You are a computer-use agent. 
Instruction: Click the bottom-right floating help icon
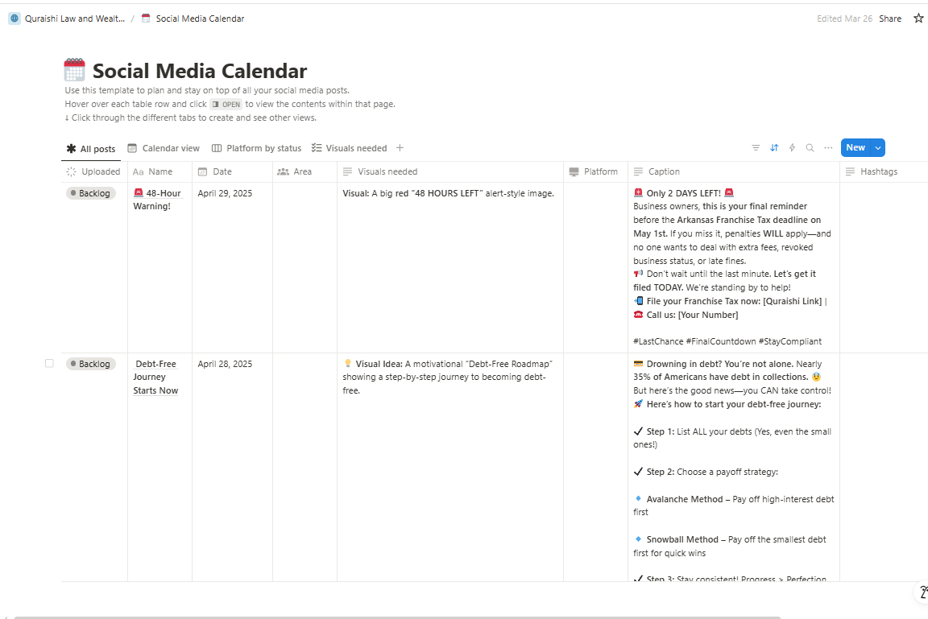[x=922, y=592]
